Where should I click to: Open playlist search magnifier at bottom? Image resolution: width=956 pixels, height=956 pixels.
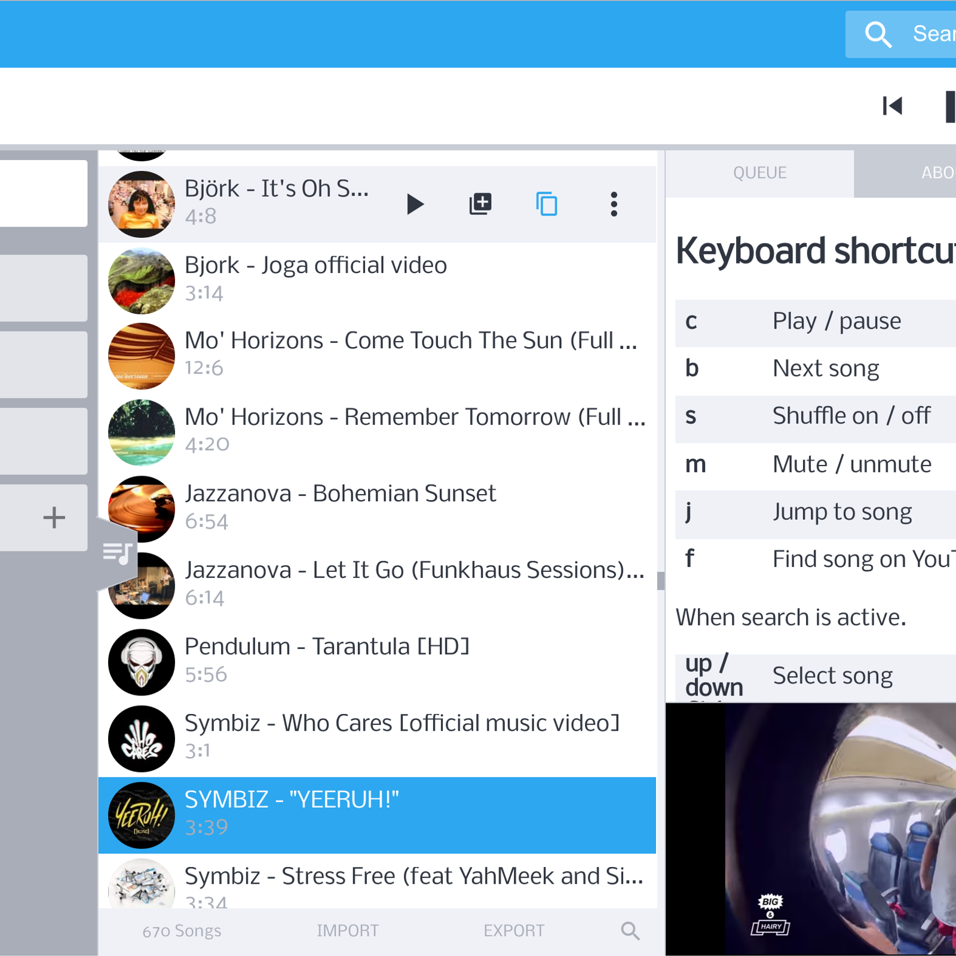tap(630, 930)
